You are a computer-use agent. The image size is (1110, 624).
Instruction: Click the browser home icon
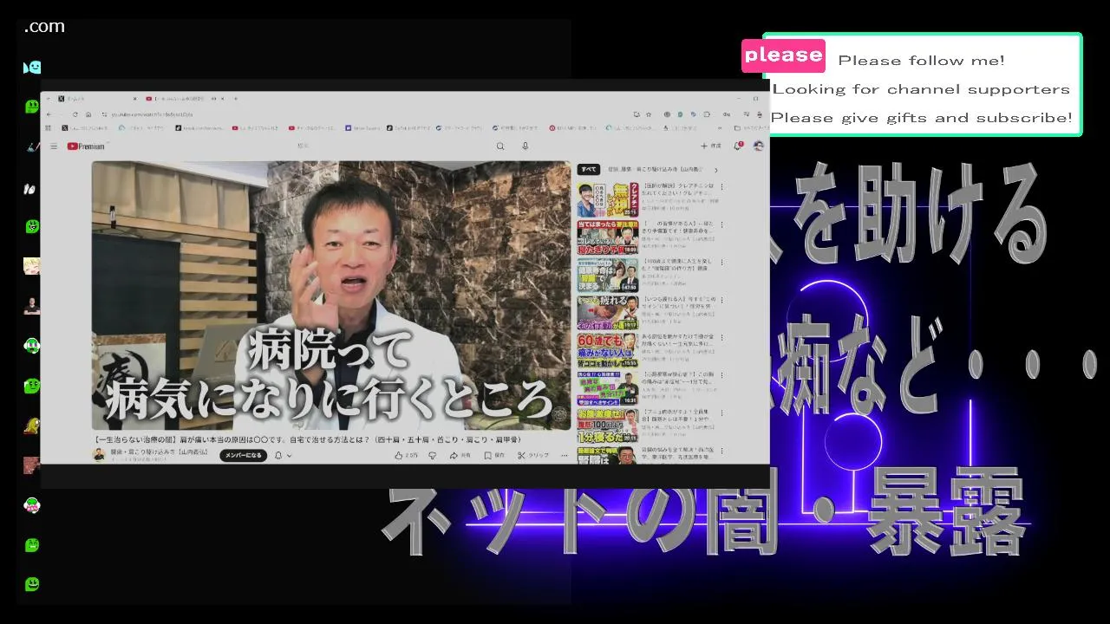[88, 114]
